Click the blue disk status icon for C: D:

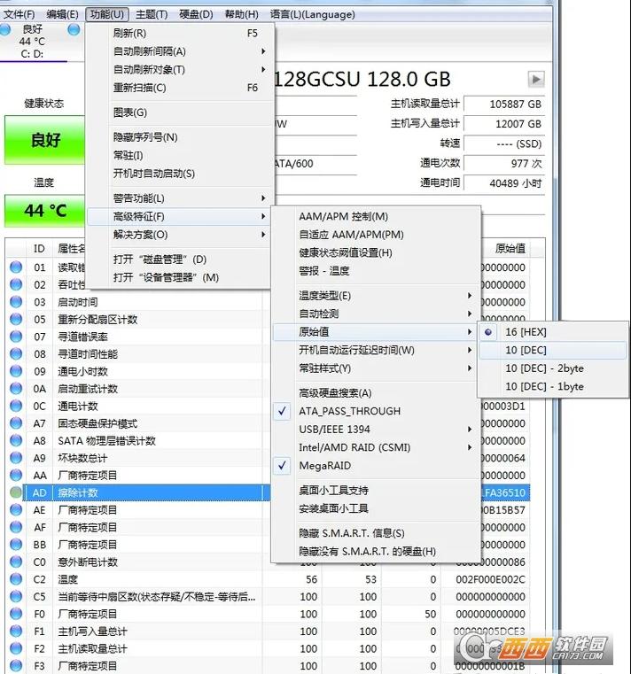click(x=5, y=29)
